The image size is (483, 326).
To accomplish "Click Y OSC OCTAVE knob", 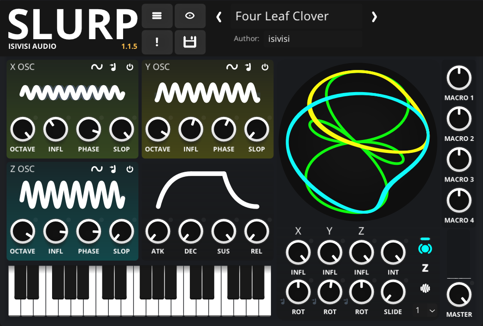I will [x=158, y=129].
